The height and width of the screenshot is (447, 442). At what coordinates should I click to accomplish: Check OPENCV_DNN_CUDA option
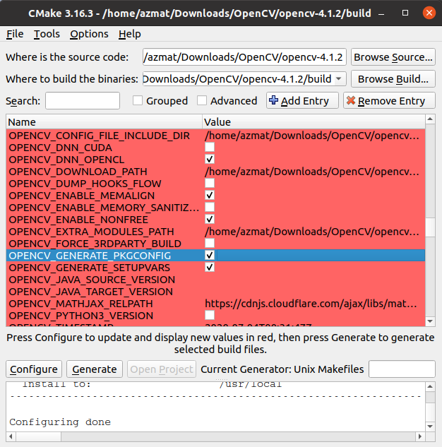[x=210, y=147]
